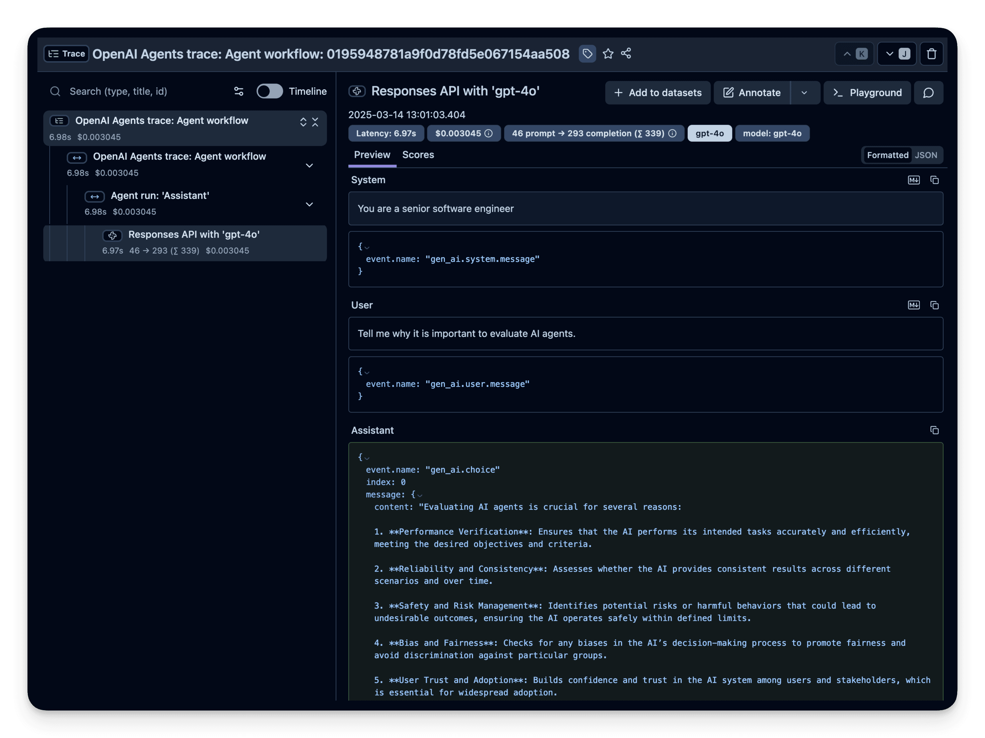Click the share icon in header

(626, 54)
